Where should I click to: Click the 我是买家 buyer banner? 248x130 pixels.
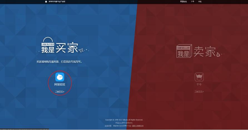tap(62, 45)
